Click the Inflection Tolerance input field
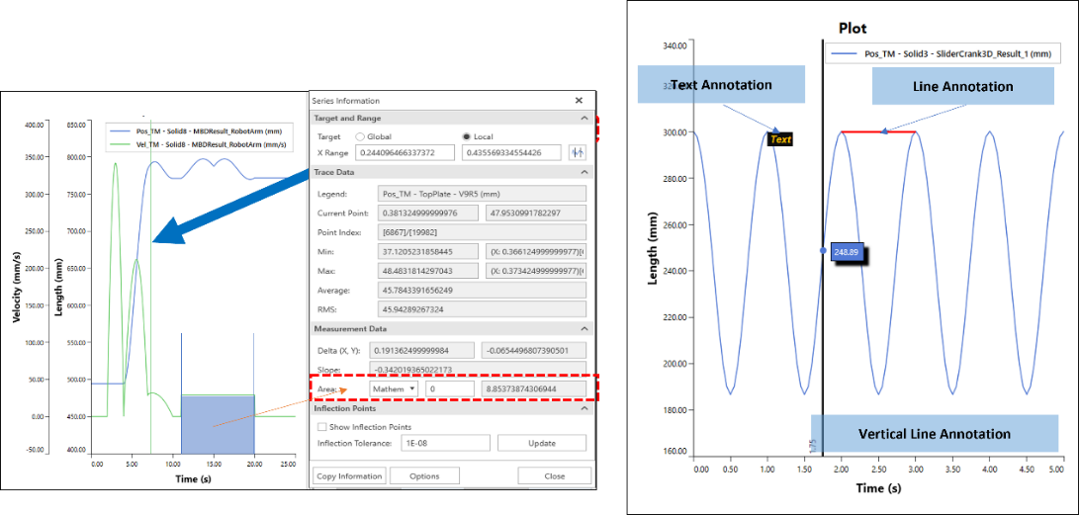The height and width of the screenshot is (515, 1079). point(444,443)
